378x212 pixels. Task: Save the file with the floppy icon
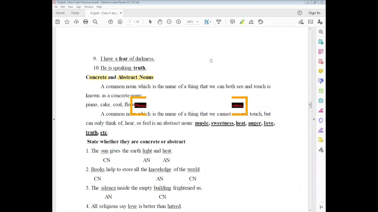(58, 22)
